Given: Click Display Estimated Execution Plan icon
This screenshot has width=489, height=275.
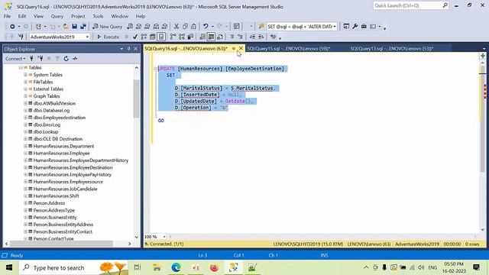Looking at the screenshot, I should coord(144,37).
